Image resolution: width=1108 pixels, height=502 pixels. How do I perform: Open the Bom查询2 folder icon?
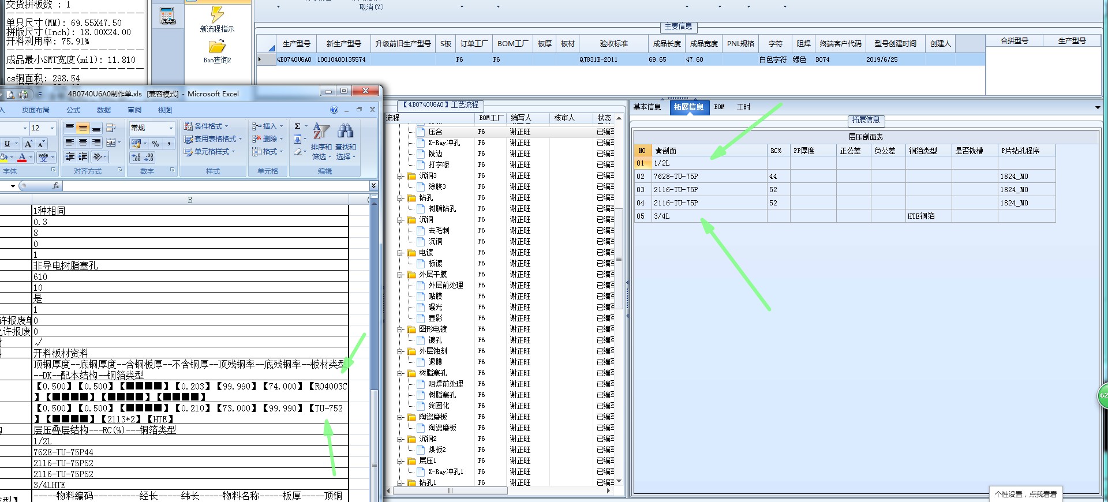tap(217, 46)
